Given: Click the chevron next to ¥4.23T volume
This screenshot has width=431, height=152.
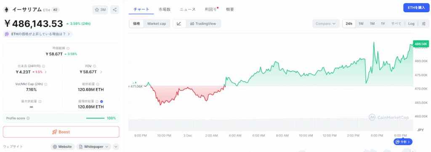Looking at the screenshot, I should (45, 72).
